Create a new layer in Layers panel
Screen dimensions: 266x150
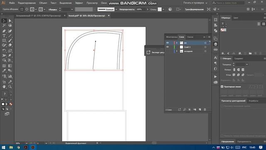click(200, 110)
